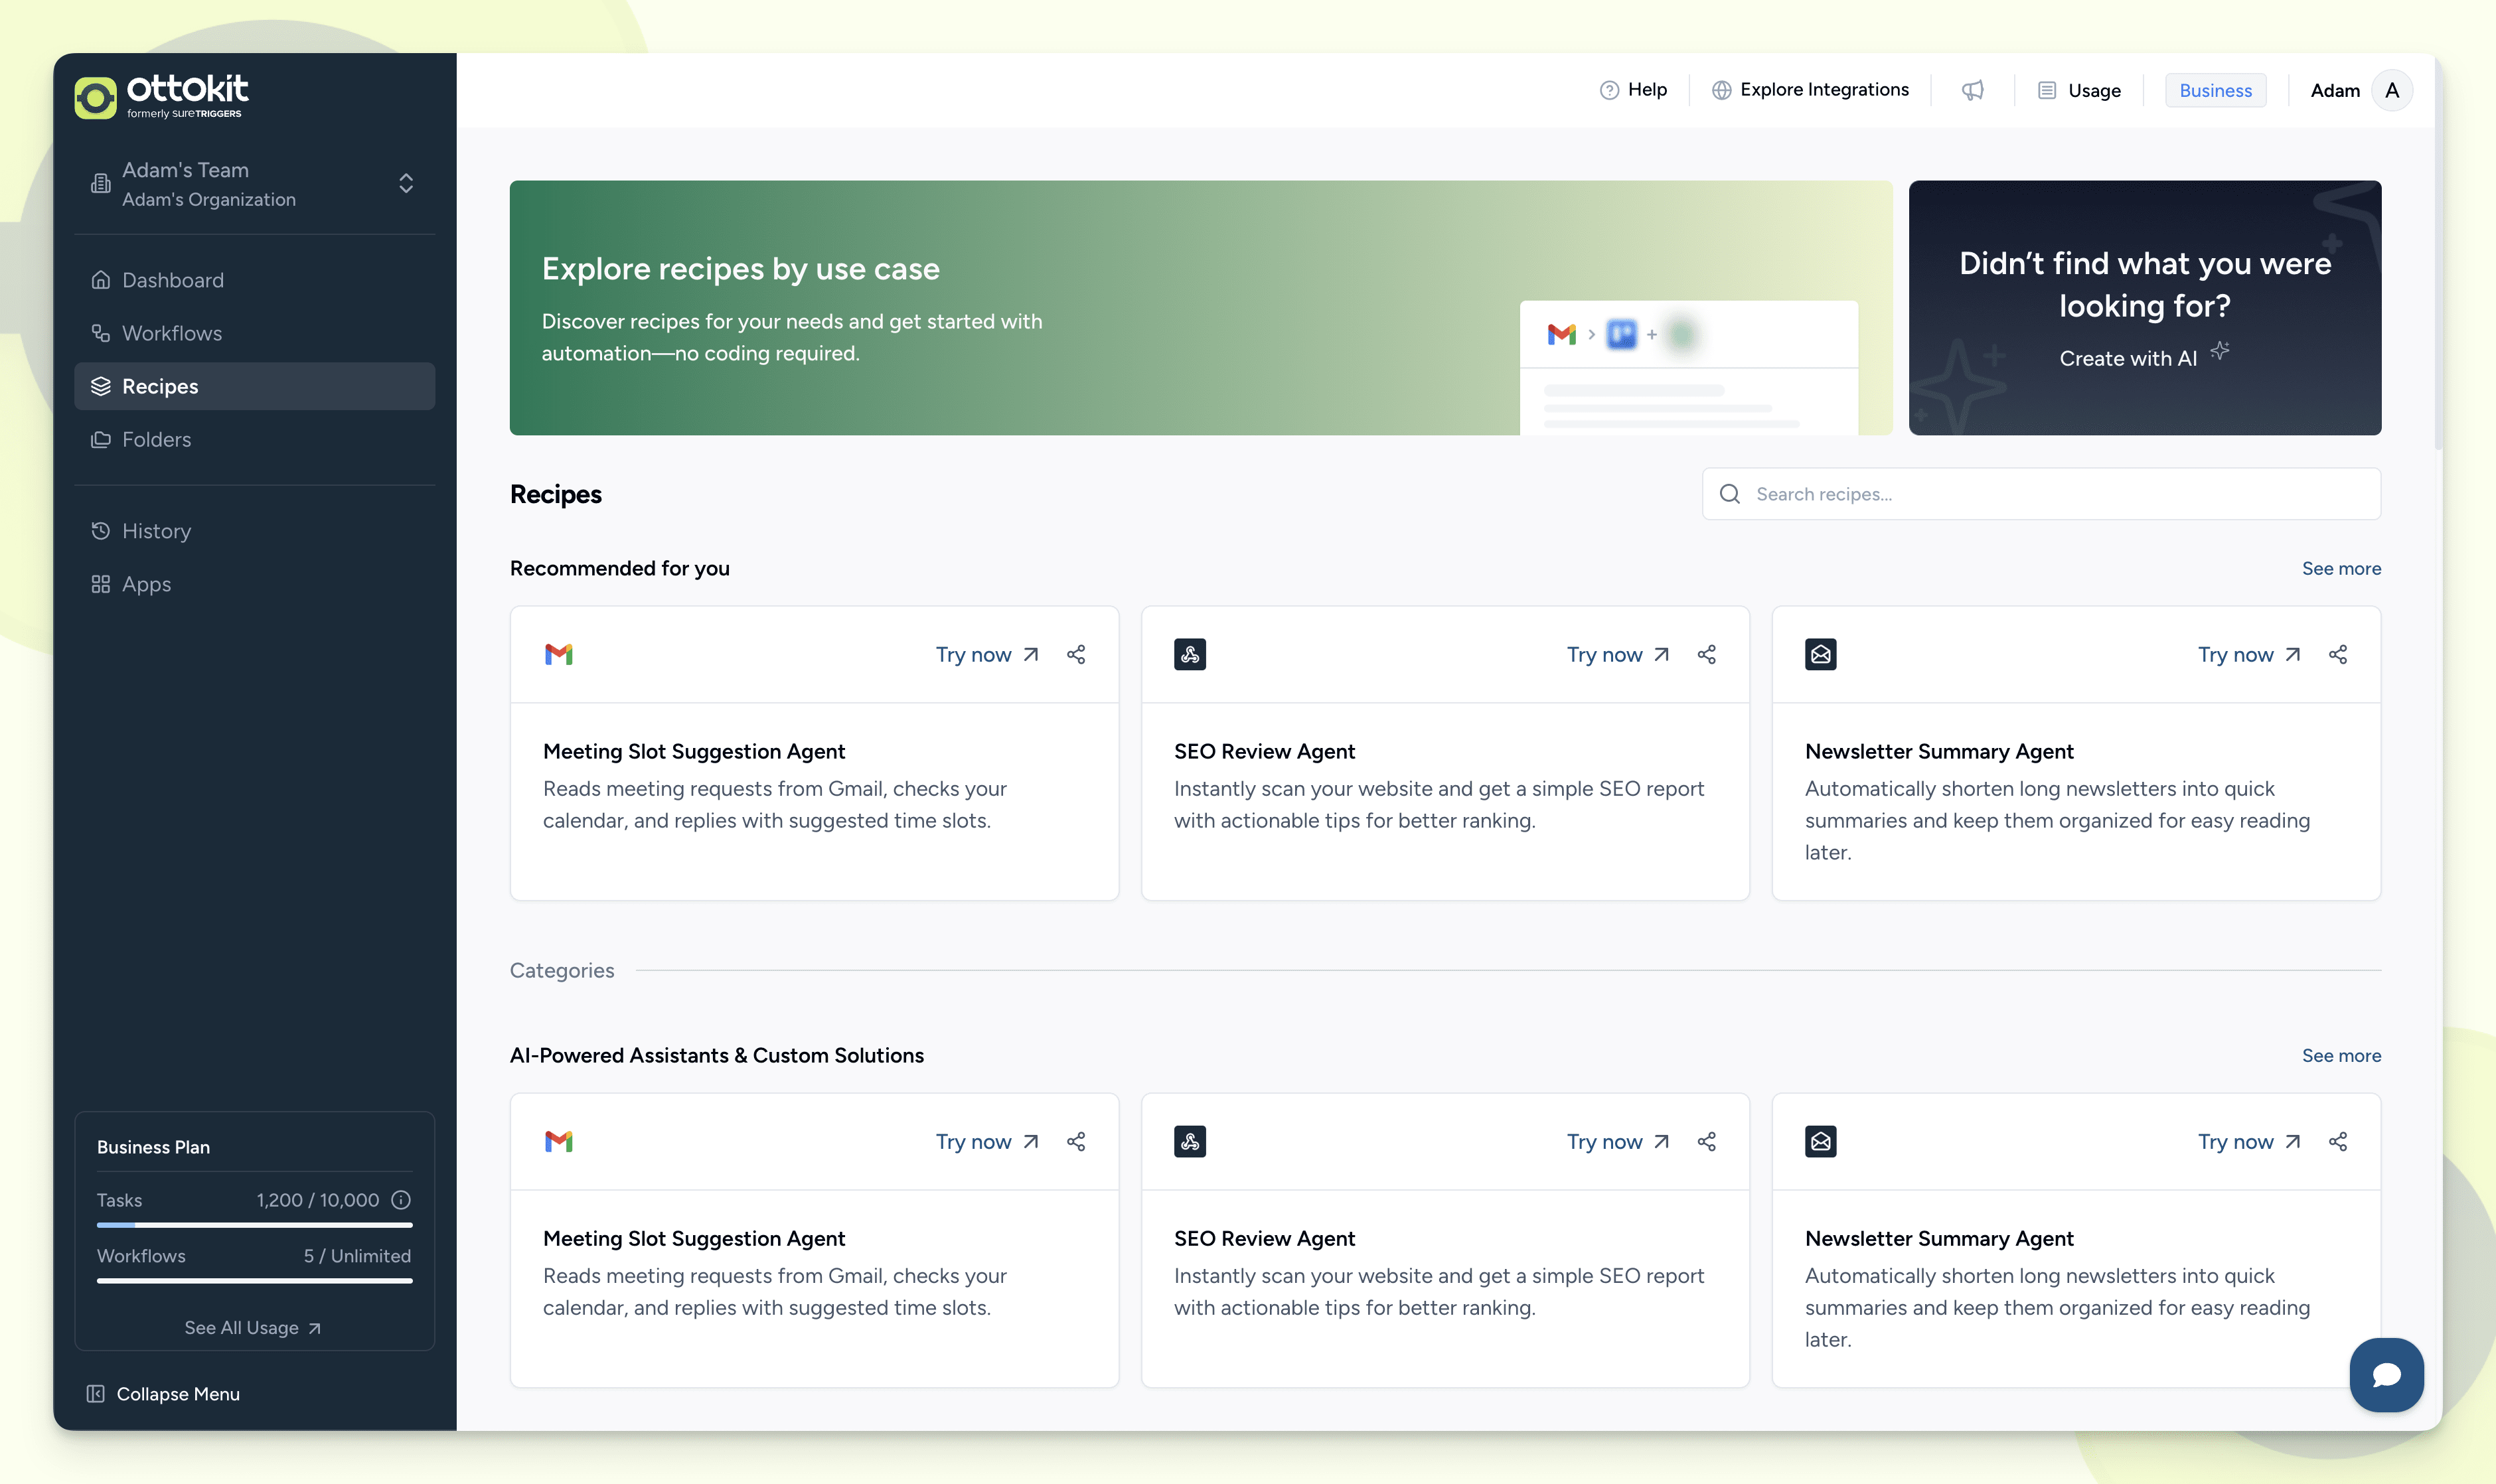Click the Adam user avatar
2496x1484 pixels.
tap(2391, 90)
